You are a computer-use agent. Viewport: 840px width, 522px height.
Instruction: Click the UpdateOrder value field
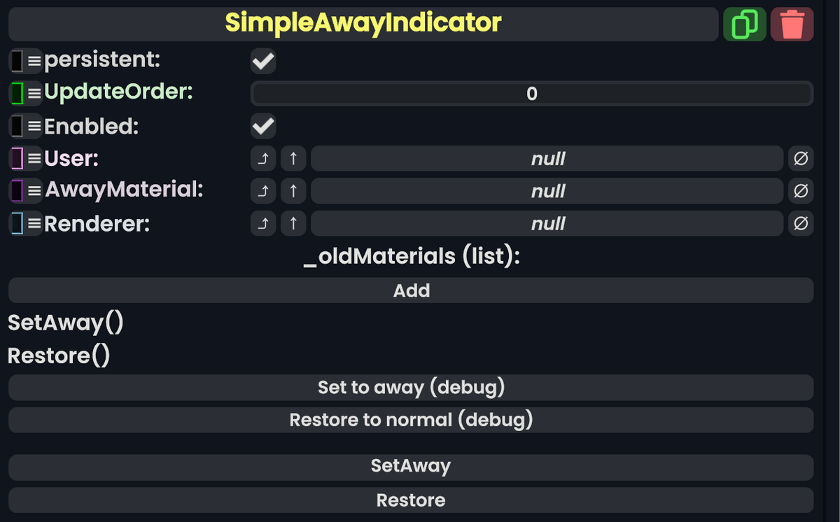[531, 93]
